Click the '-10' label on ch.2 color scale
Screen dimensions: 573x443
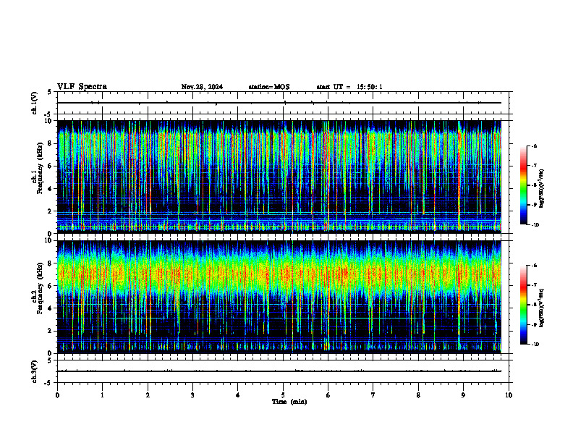535,345
